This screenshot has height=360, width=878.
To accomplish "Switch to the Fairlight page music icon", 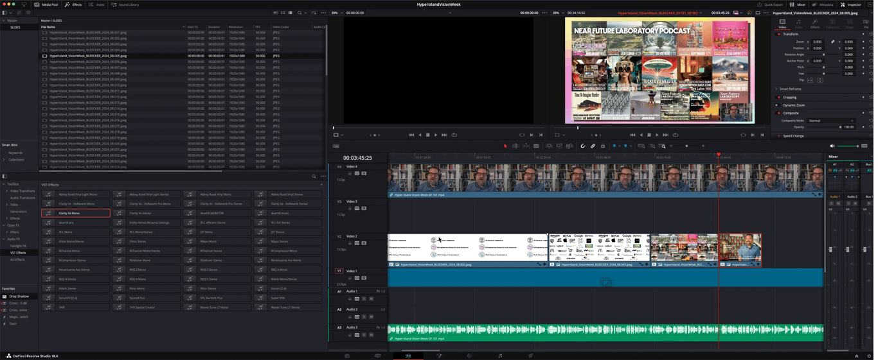I will pos(500,356).
